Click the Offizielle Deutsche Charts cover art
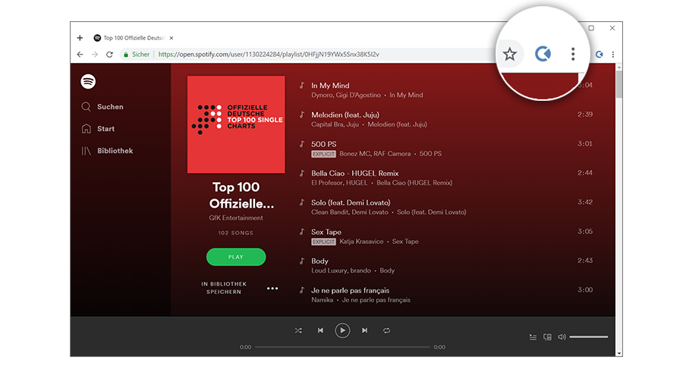Screen dimensions: 683x379 (236, 124)
